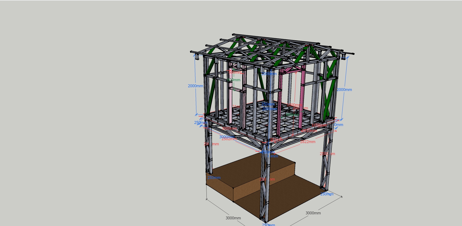
Task: Select blue 2000mm dimension on far left
Action: pyautogui.click(x=195, y=86)
